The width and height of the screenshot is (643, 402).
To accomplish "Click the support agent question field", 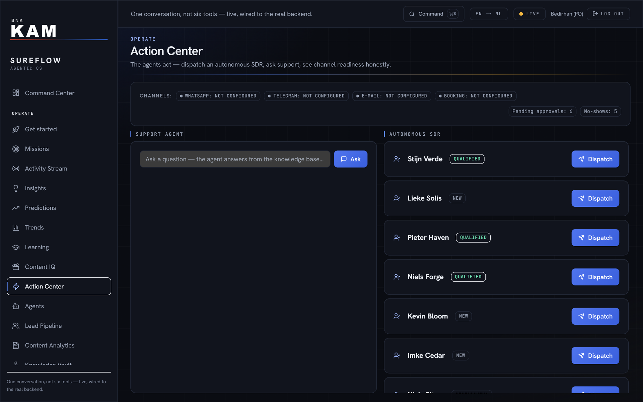I will tap(235, 159).
